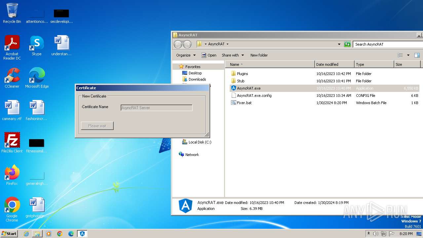Open view options dropdown arrow

[x=408, y=55]
